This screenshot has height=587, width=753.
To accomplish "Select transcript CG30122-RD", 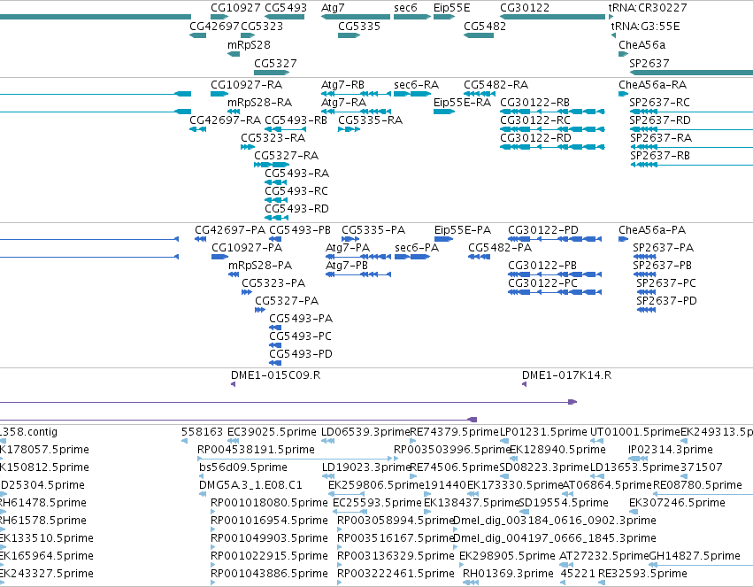I will pyautogui.click(x=536, y=138).
